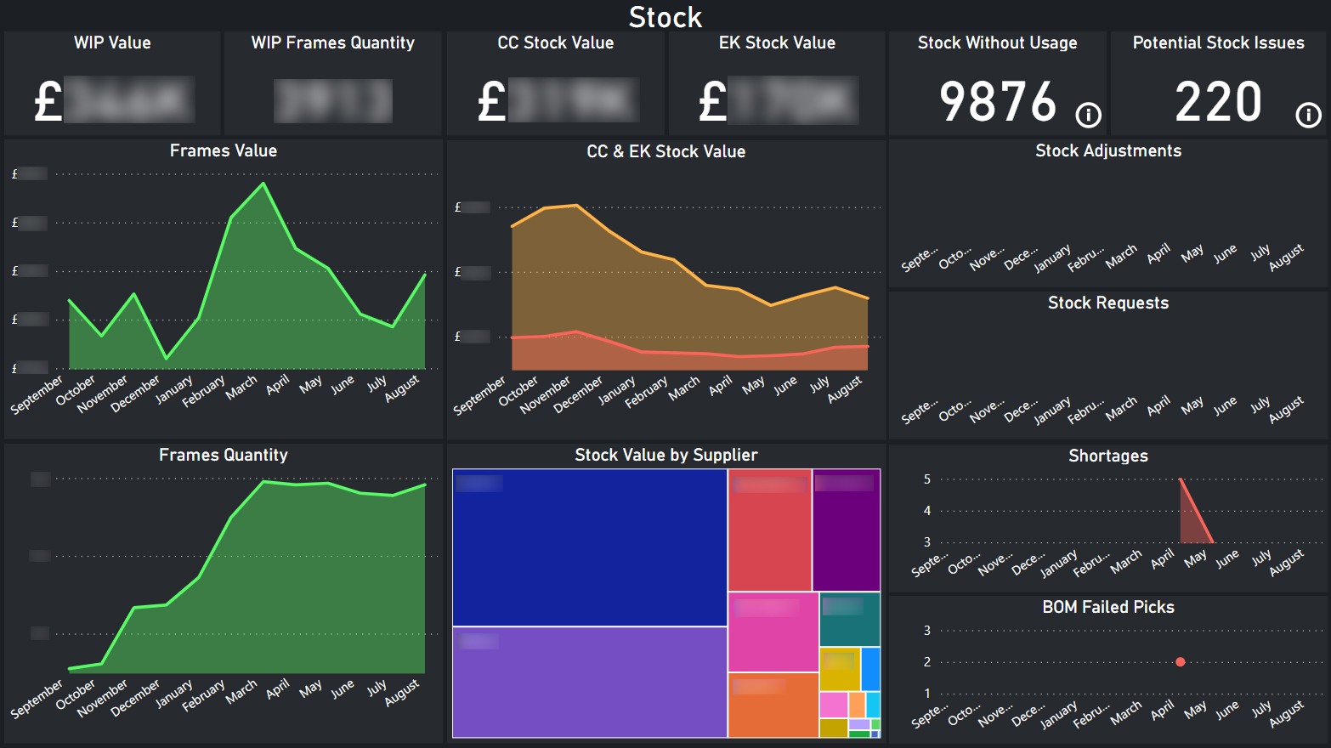Select the large lavender-purple supplier tile
Viewport: 1331px width, 748px height.
point(590,683)
